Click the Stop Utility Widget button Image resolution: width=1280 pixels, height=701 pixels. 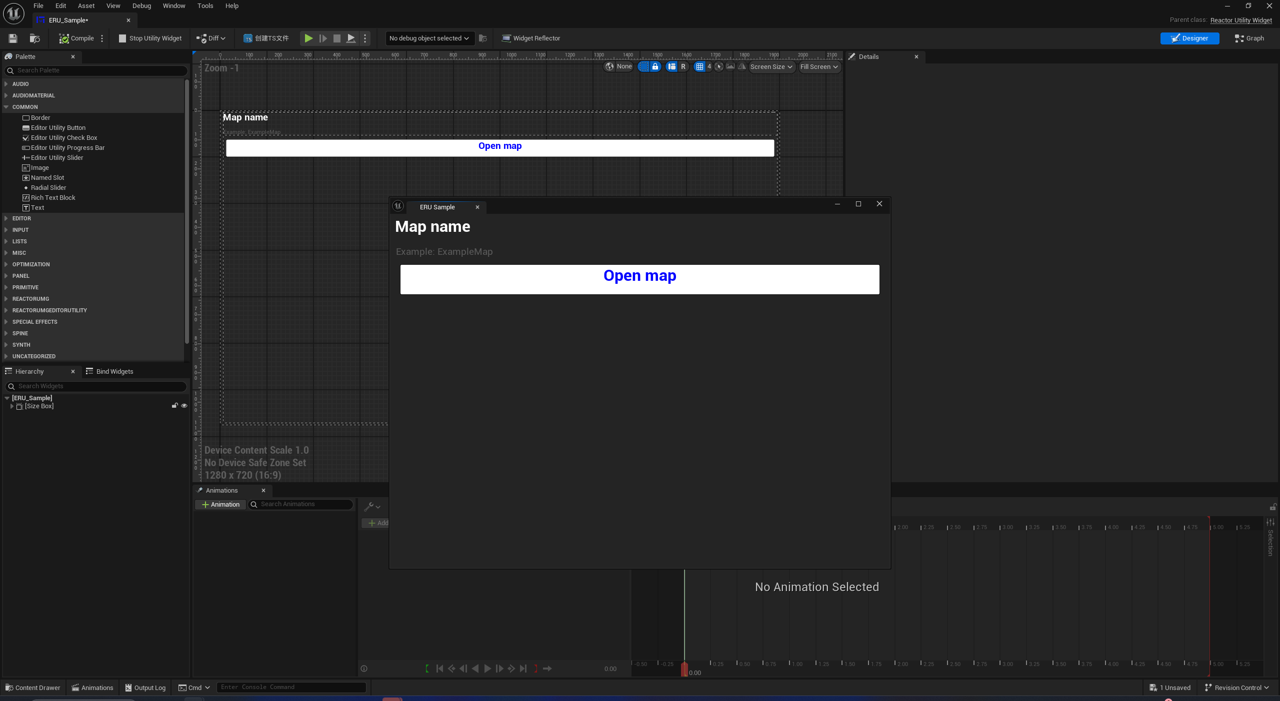coord(150,38)
